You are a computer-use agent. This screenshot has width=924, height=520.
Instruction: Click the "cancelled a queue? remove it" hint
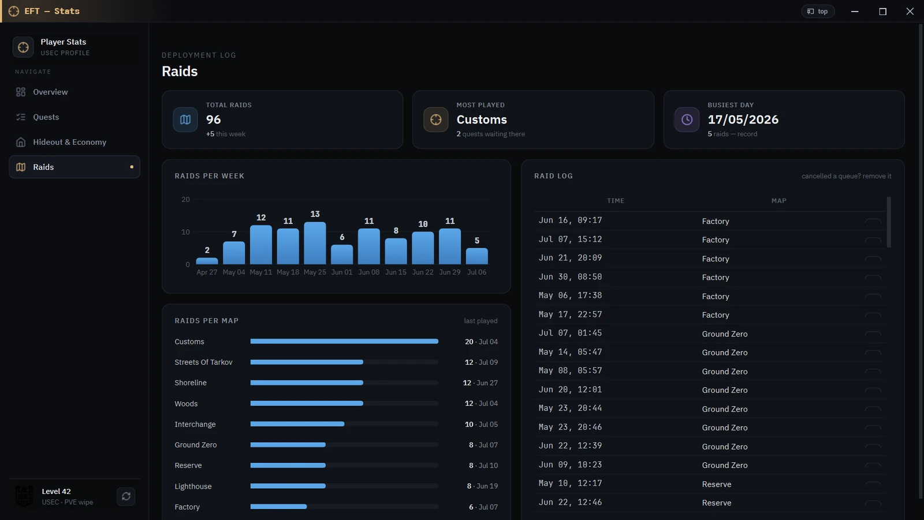[x=846, y=176]
